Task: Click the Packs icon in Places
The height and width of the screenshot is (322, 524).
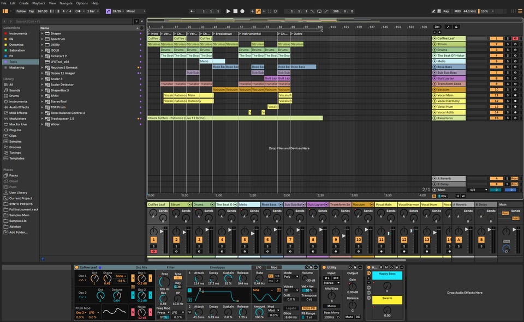Action: (5, 175)
